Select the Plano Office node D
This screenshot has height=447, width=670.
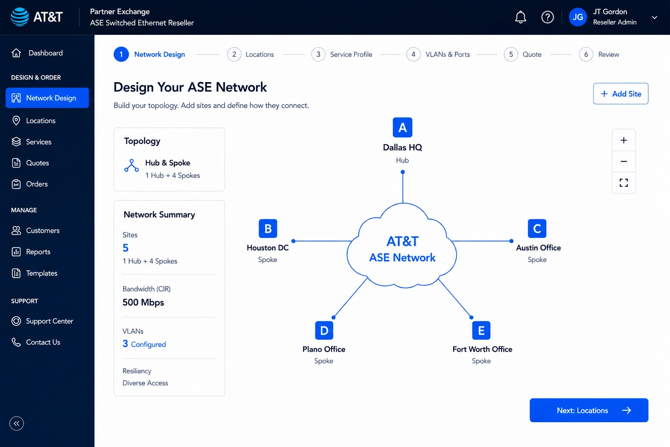pyautogui.click(x=324, y=330)
